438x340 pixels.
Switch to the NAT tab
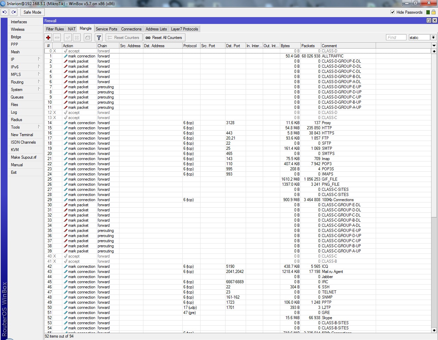[72, 29]
